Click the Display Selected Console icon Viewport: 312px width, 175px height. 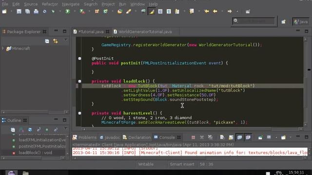point(269,137)
